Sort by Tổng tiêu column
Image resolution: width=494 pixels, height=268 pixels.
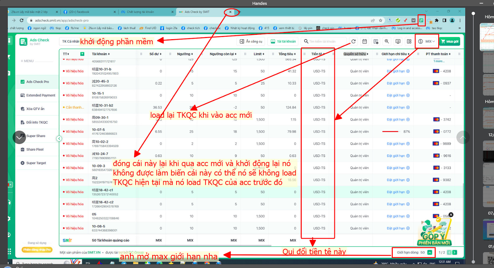[x=287, y=54]
